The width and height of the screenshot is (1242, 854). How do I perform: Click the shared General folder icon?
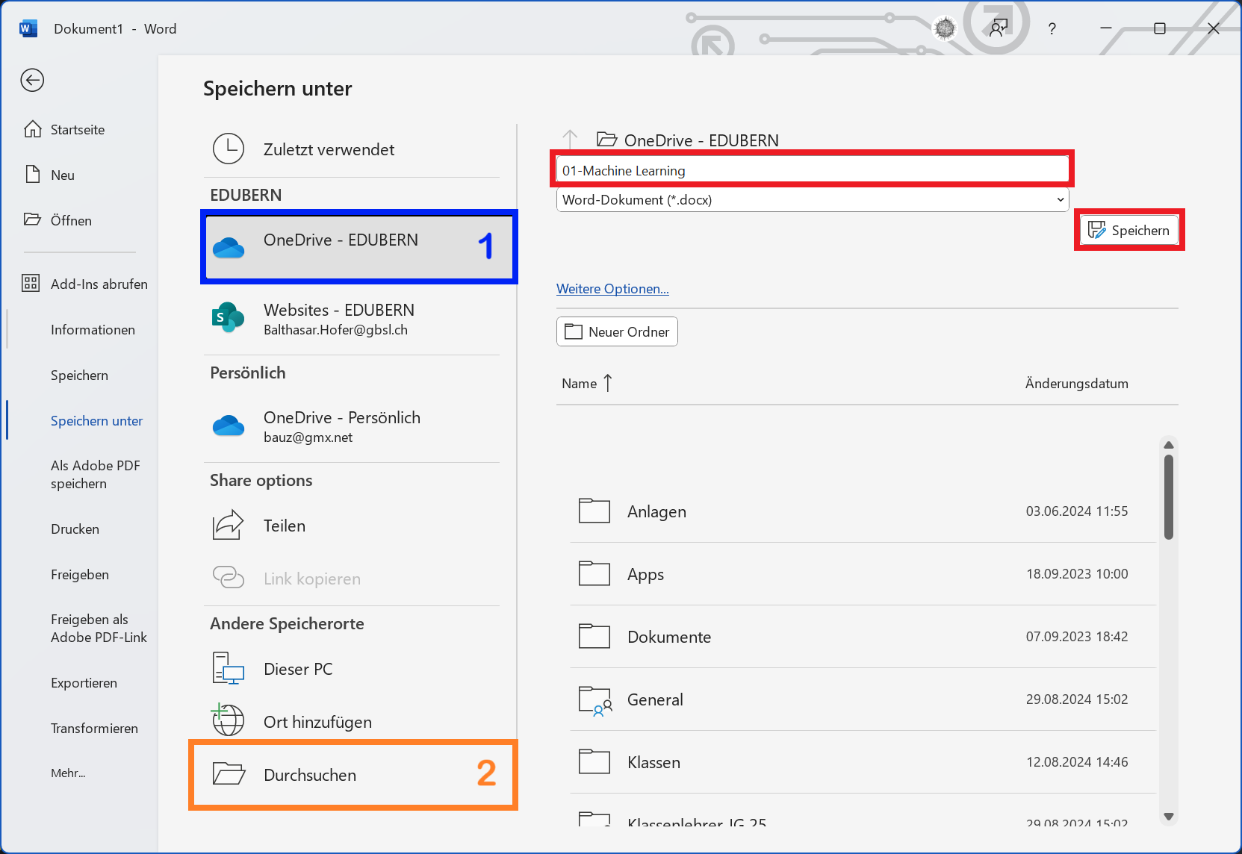tap(595, 700)
